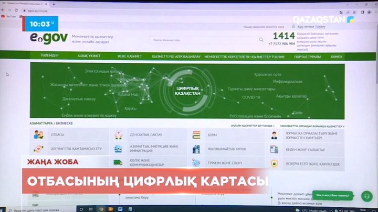The image size is (378, 212).
Task: Open the browser profile icon
Action: pos(369,12)
